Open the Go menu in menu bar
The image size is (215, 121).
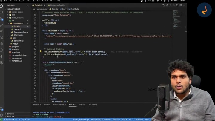click(x=34, y=1)
